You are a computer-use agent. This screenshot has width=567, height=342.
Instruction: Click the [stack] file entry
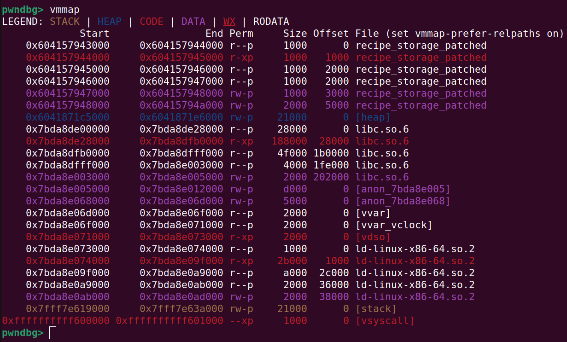click(375, 308)
